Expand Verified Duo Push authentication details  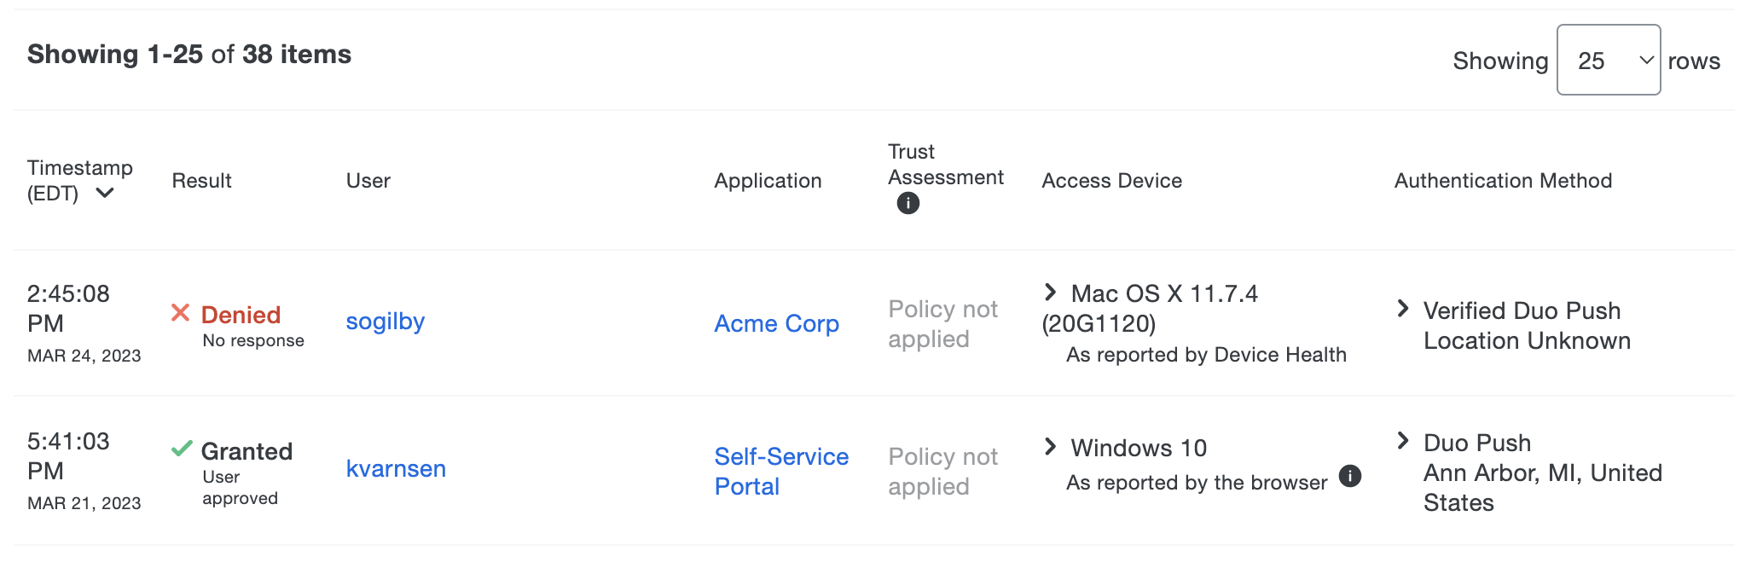(1404, 309)
